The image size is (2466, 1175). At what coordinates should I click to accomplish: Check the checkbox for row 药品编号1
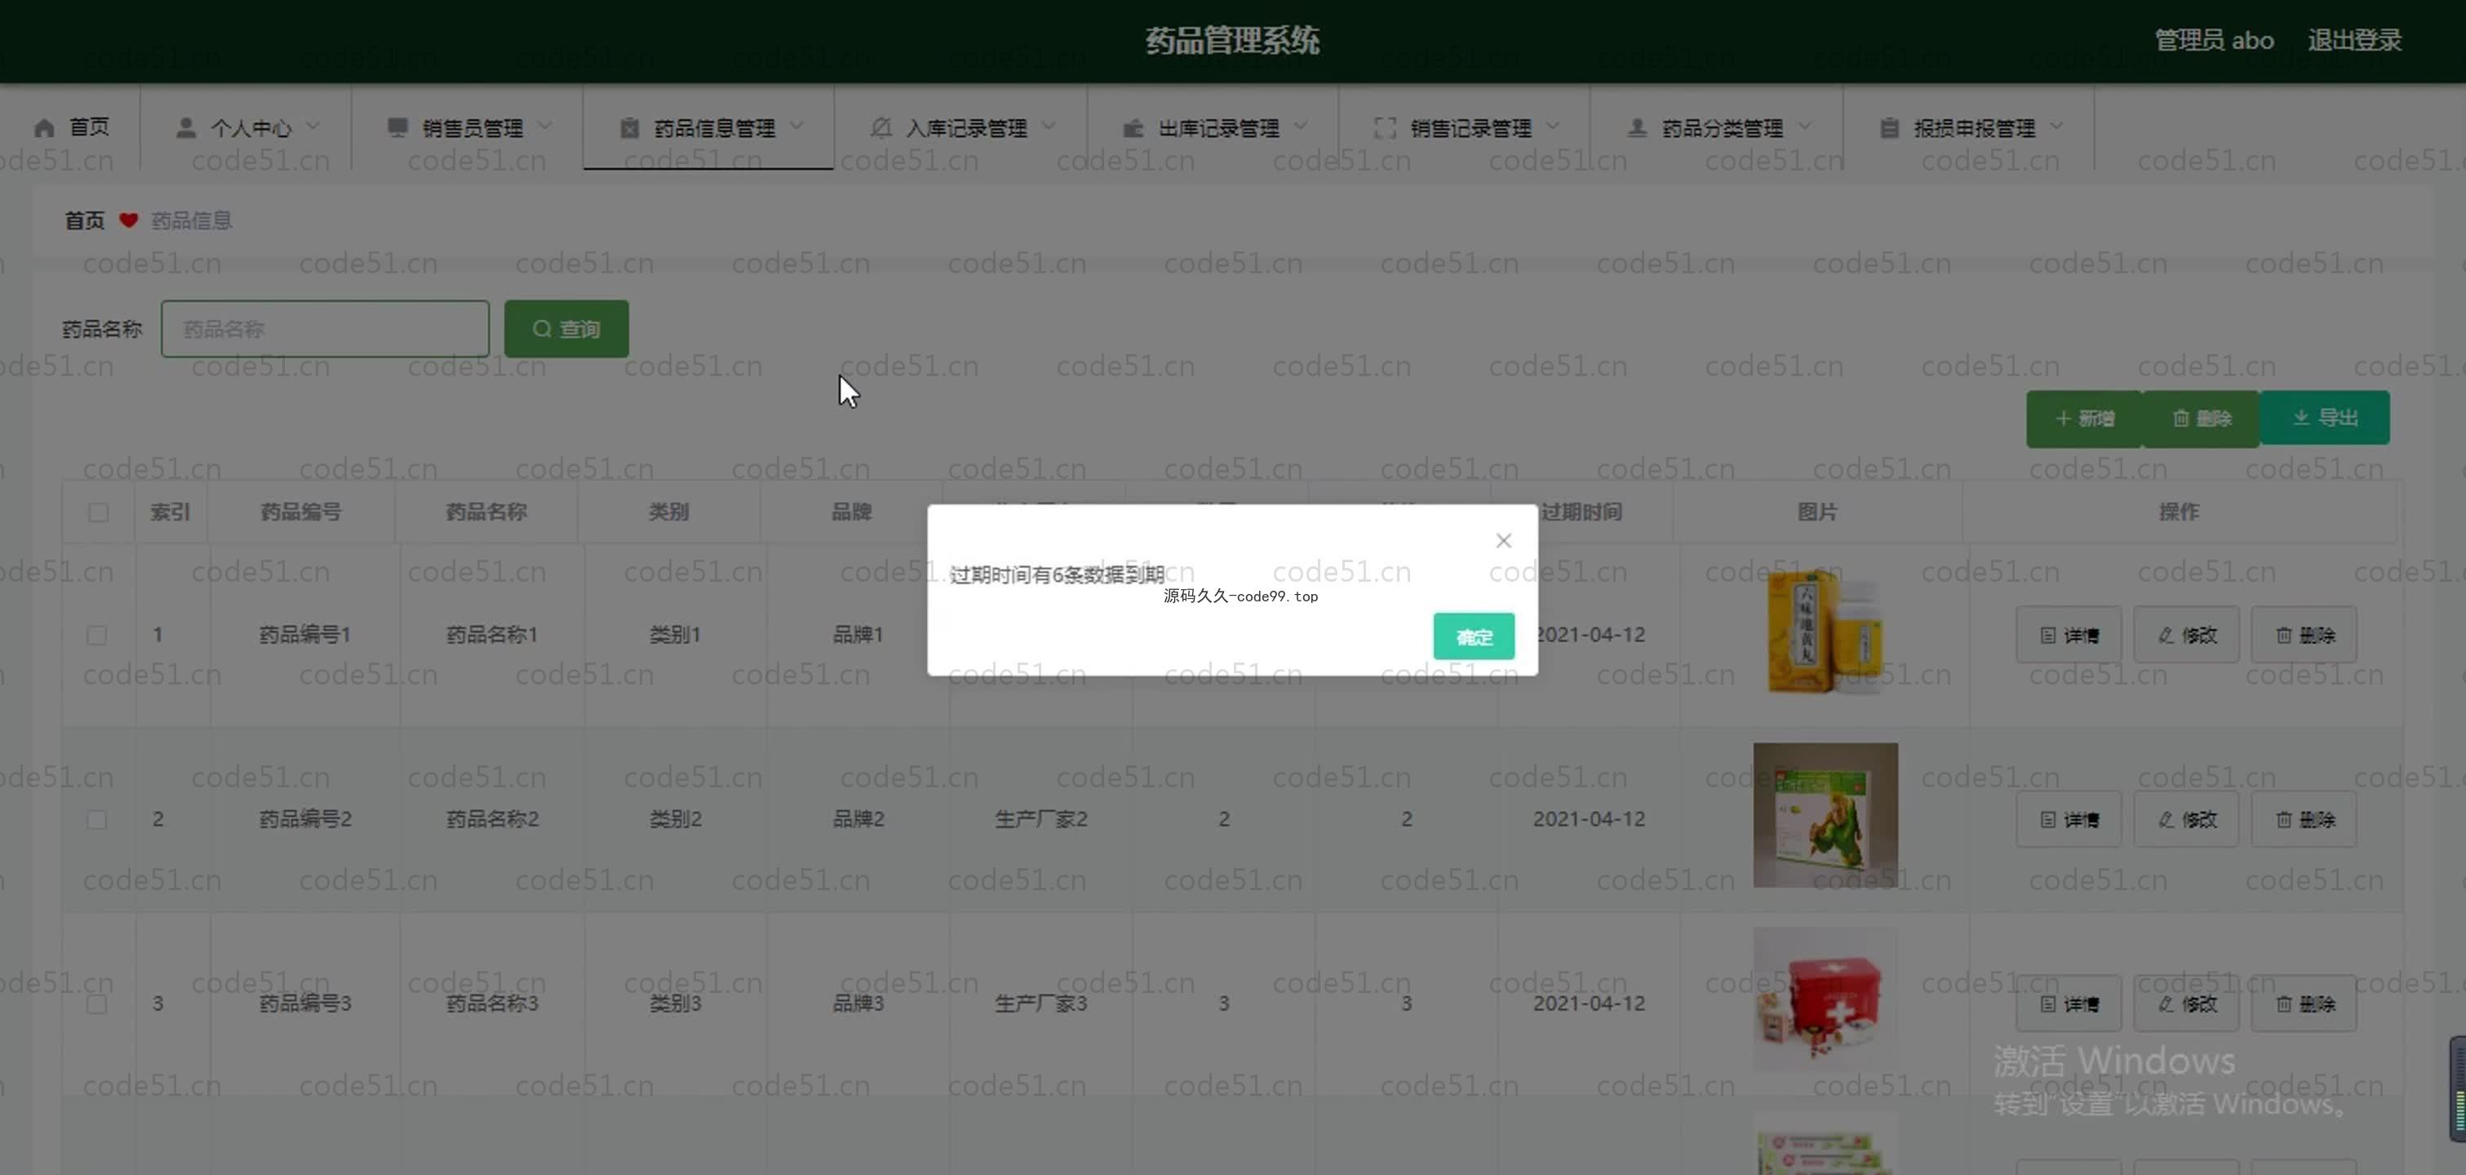96,635
